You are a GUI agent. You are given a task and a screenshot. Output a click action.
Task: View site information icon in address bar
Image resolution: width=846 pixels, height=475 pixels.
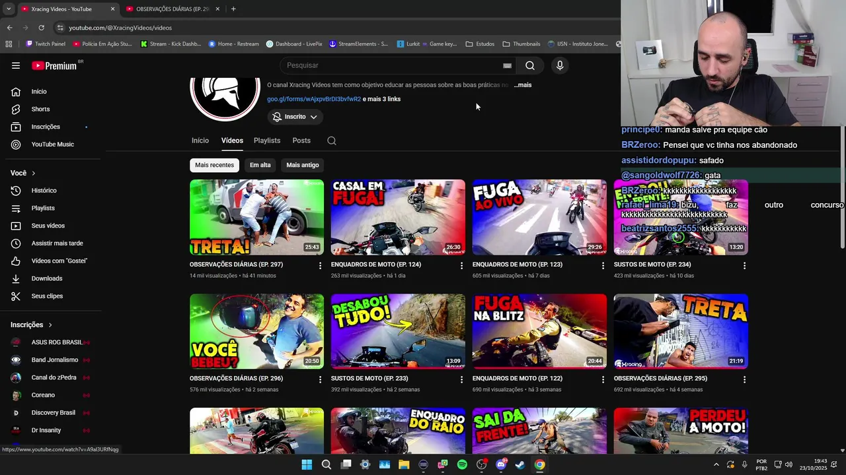pos(60,28)
